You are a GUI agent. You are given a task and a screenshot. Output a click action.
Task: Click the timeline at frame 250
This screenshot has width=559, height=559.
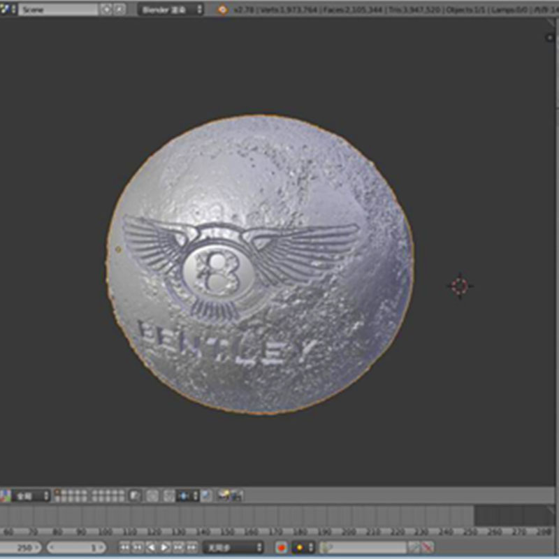470,532
